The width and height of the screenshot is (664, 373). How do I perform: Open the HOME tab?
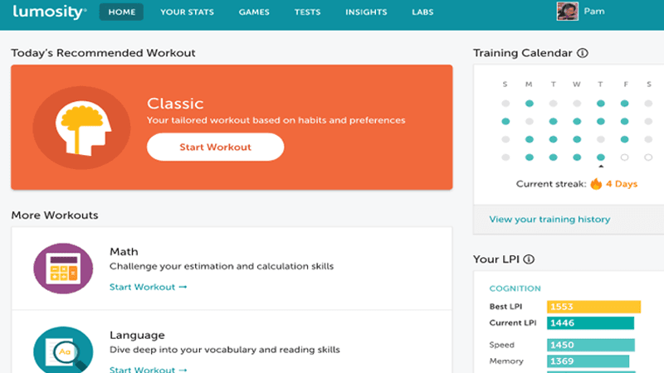pyautogui.click(x=121, y=12)
